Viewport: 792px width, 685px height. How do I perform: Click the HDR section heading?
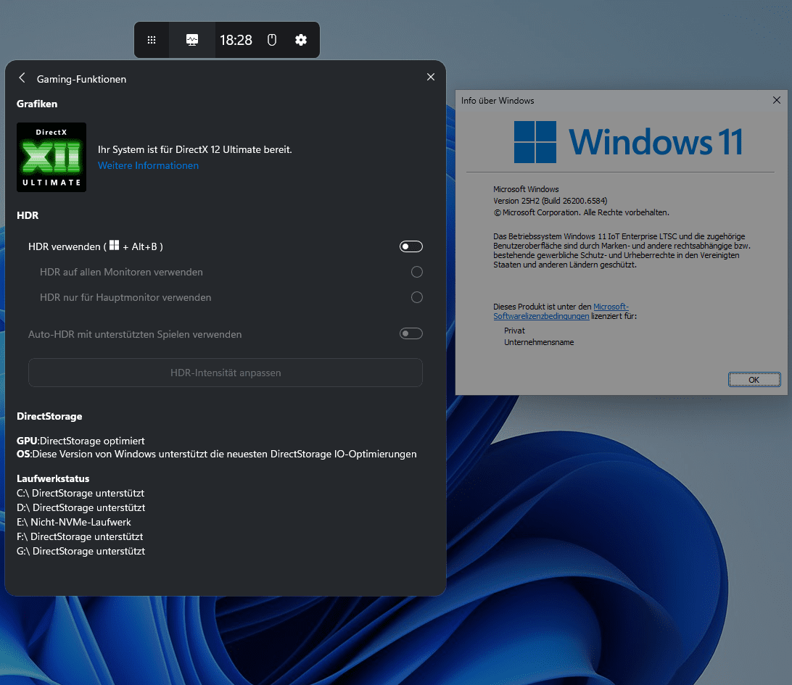(x=28, y=215)
